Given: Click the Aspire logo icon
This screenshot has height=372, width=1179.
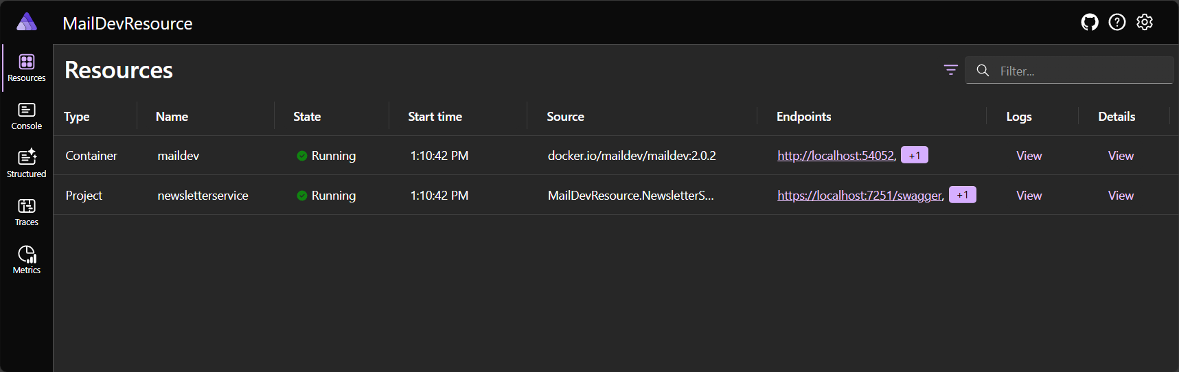Looking at the screenshot, I should click(27, 22).
